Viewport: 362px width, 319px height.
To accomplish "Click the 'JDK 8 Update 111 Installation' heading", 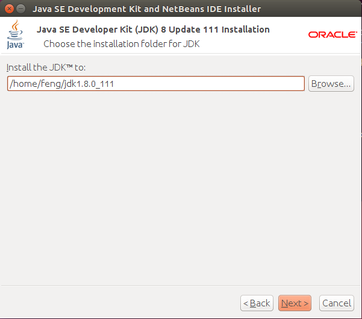I will [x=153, y=30].
